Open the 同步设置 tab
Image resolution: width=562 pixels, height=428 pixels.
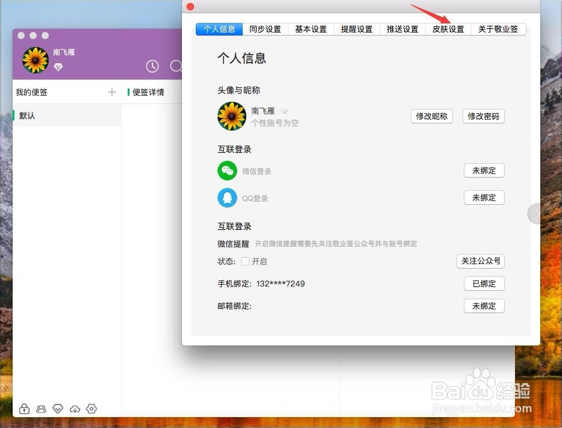pyautogui.click(x=265, y=28)
